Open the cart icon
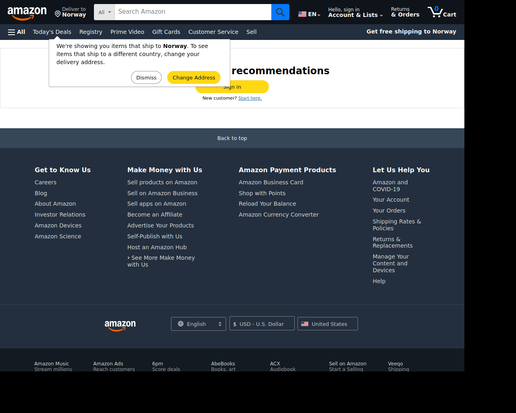 pos(442,12)
